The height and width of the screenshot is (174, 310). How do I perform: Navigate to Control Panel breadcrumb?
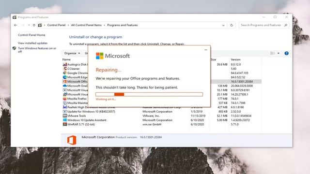click(x=56, y=25)
